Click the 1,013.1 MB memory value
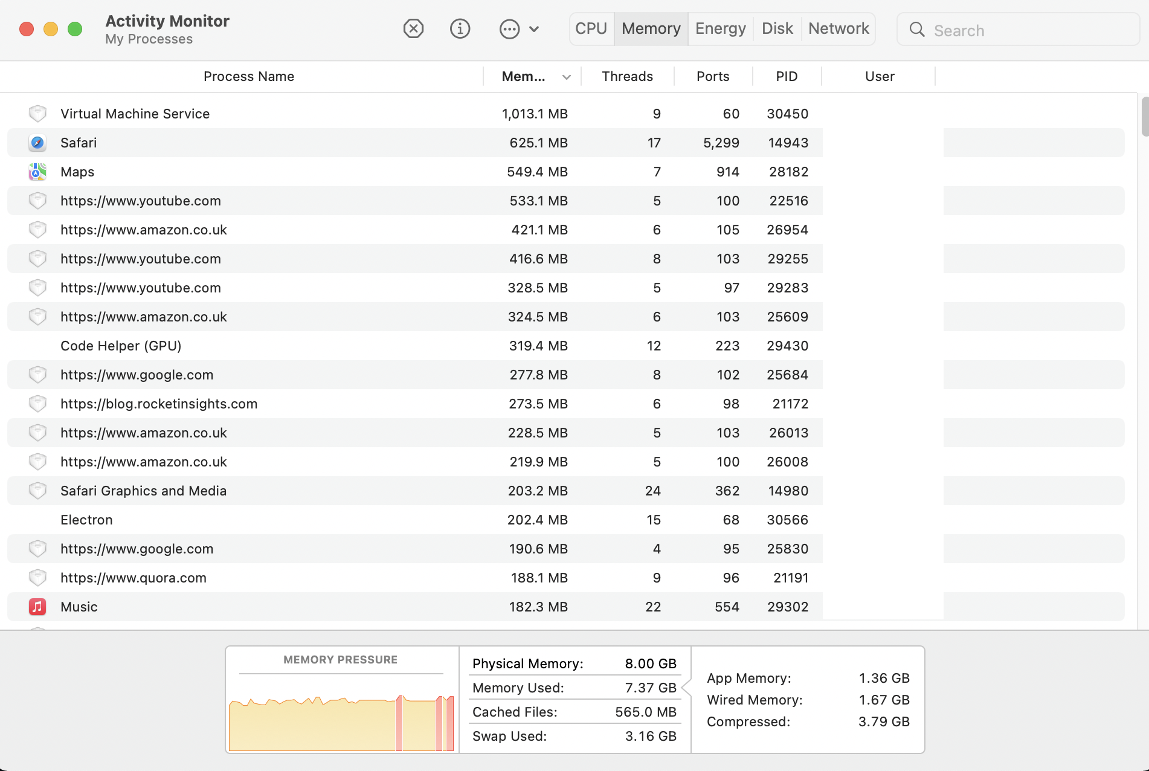The height and width of the screenshot is (771, 1149). [x=535, y=114]
